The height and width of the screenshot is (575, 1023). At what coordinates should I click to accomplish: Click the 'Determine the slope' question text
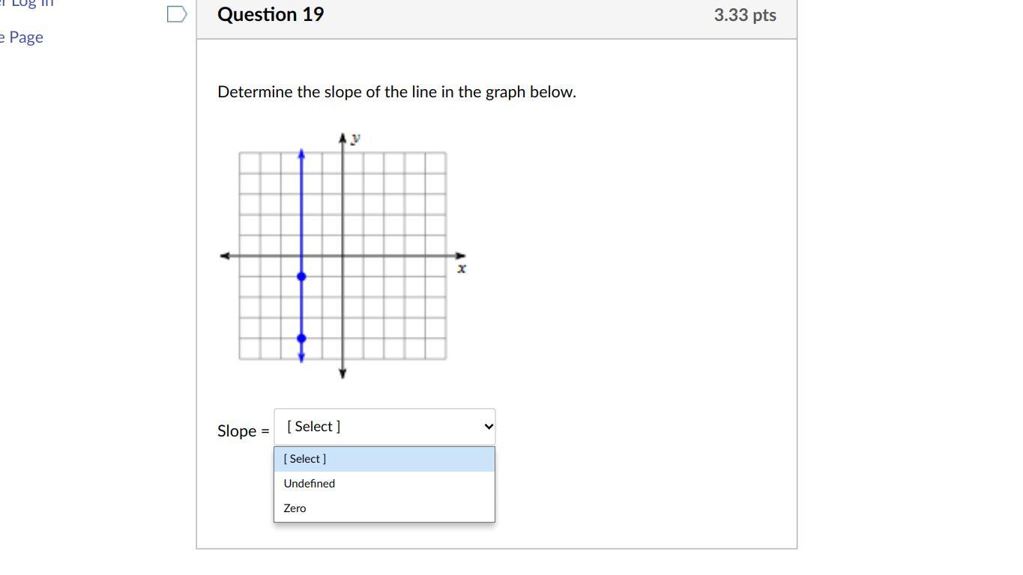[396, 92]
